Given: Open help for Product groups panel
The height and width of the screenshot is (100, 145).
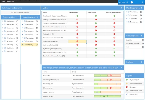Looking at the screenshot, I should click(142, 36).
